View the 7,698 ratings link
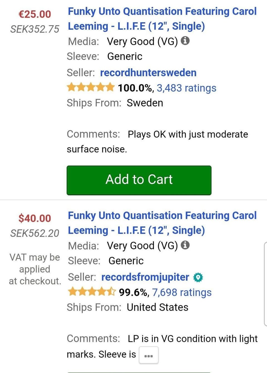The width and height of the screenshot is (267, 373). 182,292
